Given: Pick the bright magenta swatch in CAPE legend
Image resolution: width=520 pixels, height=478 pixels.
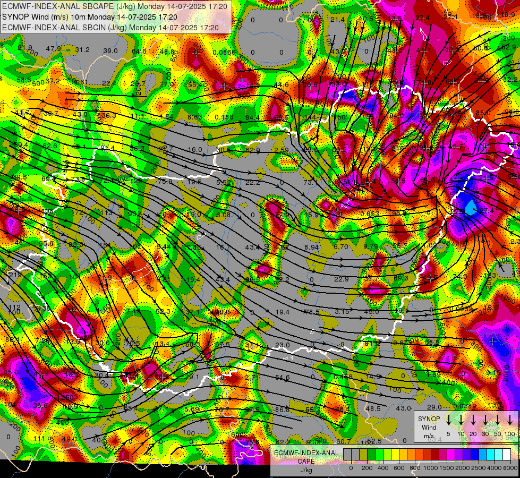Looking at the screenshot, I should click(451, 455).
